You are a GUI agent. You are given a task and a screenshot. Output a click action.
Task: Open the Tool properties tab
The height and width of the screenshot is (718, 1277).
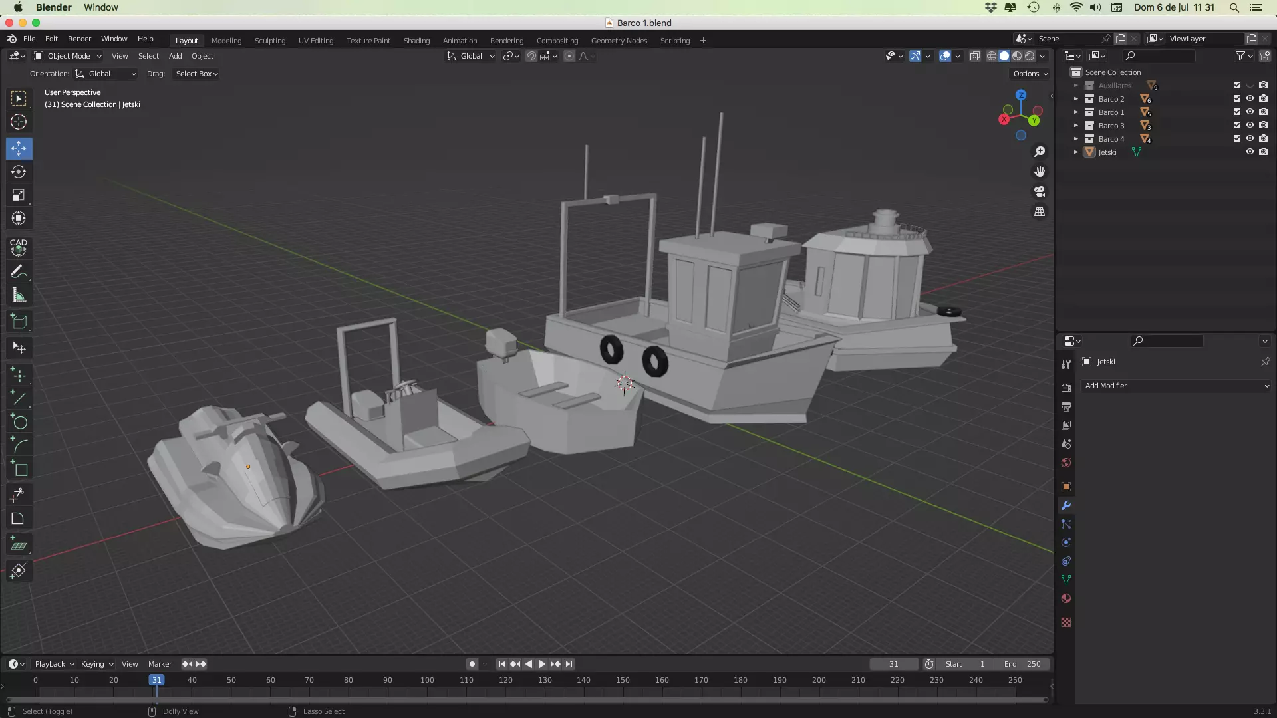[1066, 364]
